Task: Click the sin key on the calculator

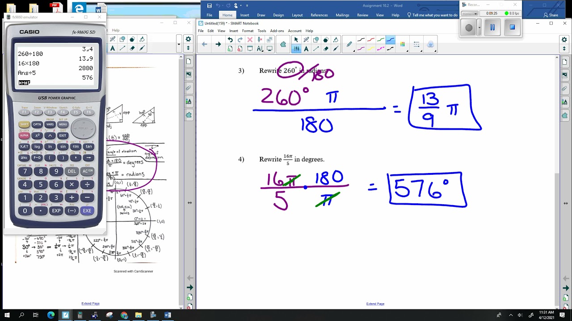Action: (63, 146)
